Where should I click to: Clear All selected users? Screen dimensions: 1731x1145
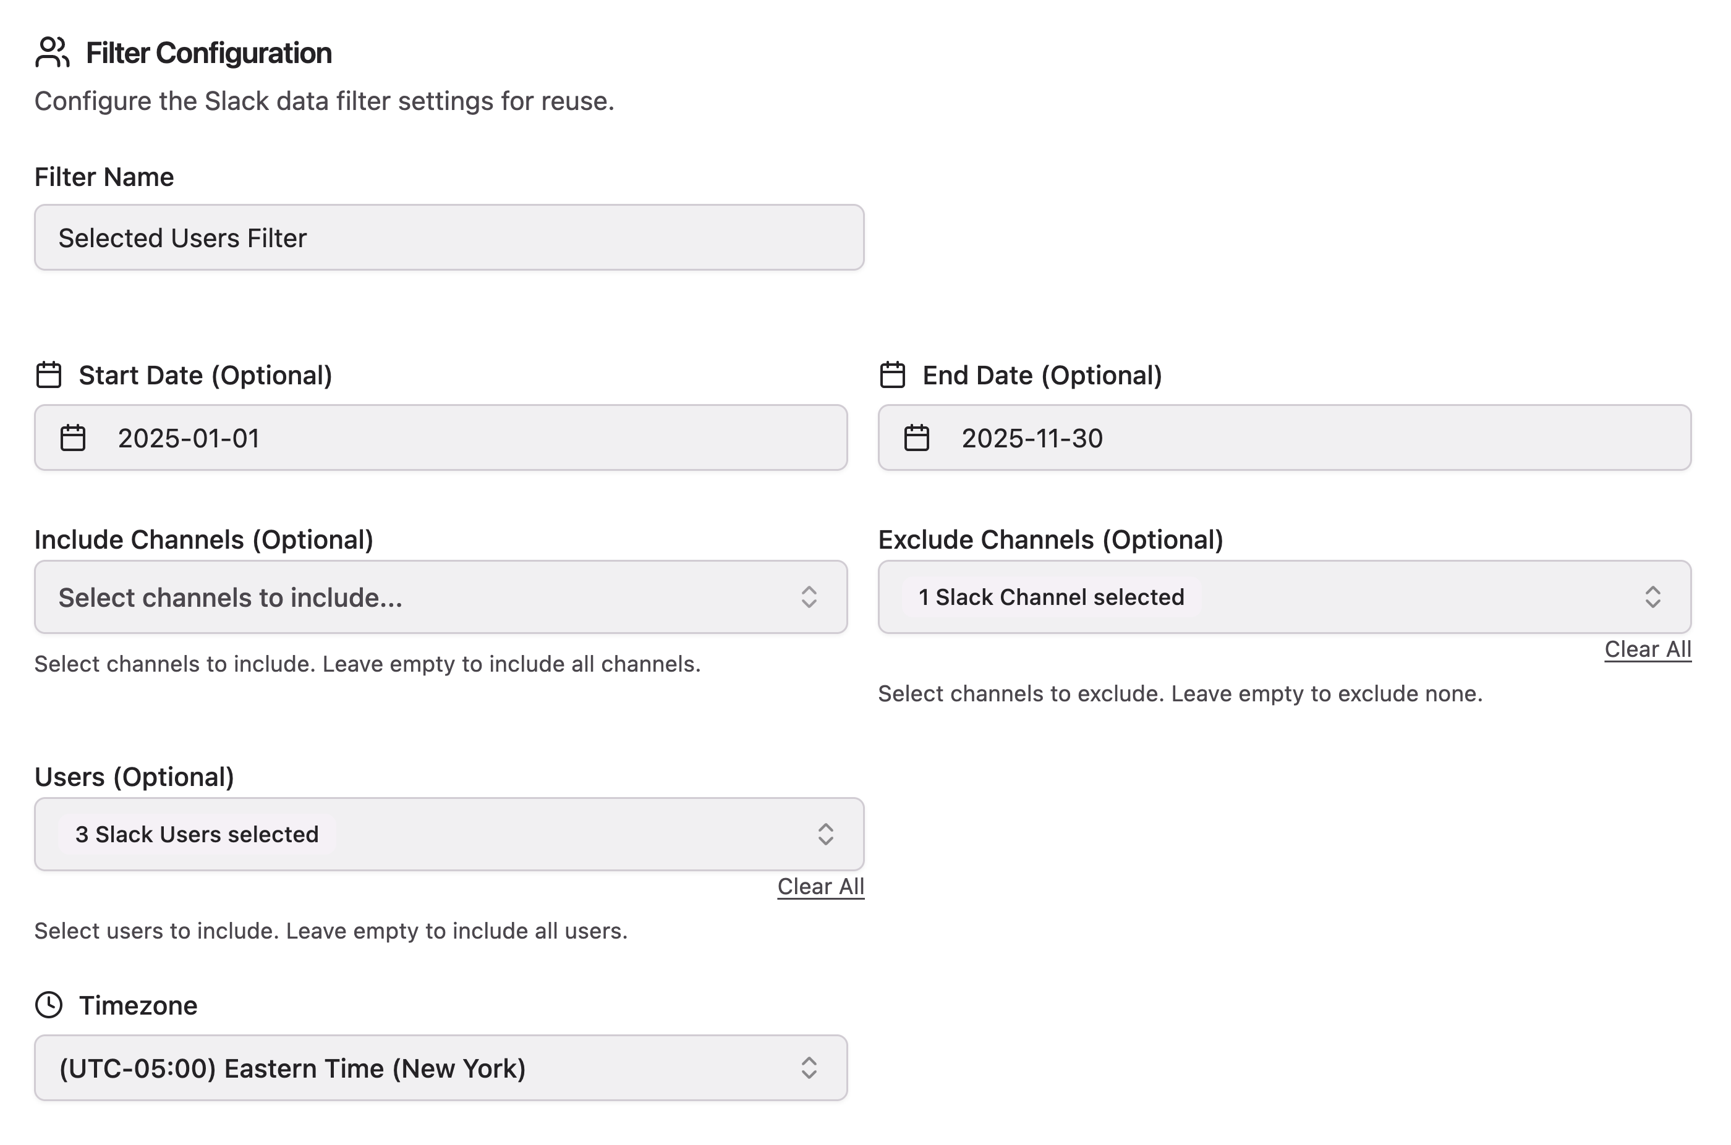(820, 887)
